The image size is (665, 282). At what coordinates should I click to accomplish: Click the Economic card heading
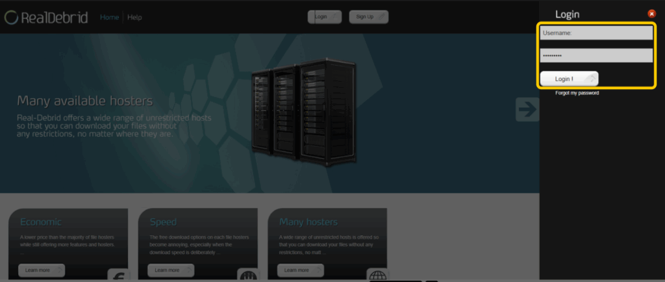[x=41, y=222]
